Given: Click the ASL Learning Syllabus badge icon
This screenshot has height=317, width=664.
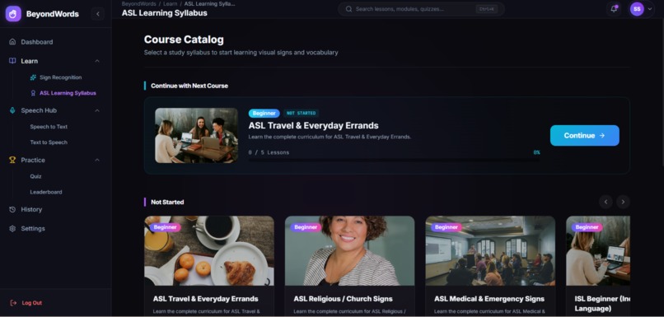Looking at the screenshot, I should click(x=33, y=93).
